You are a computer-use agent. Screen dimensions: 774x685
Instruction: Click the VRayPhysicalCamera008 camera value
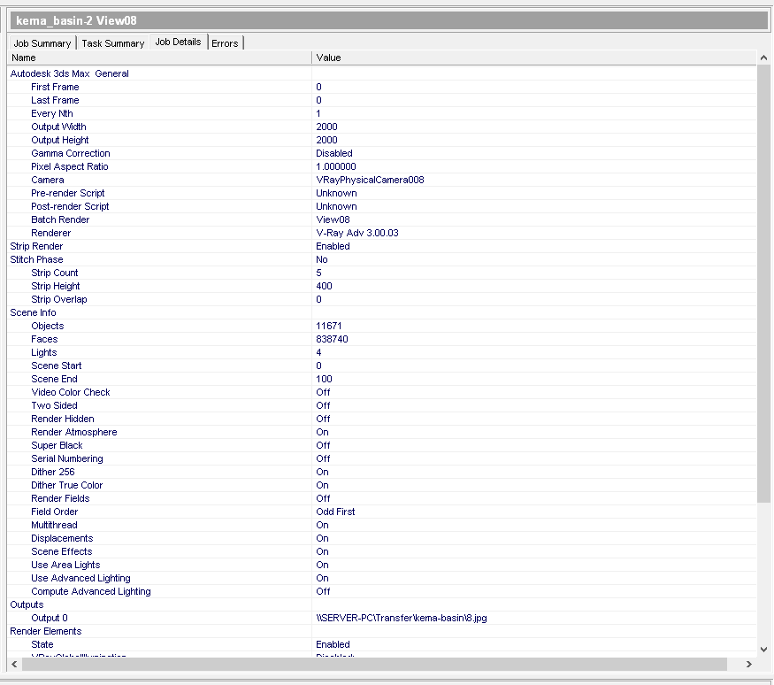coord(370,180)
